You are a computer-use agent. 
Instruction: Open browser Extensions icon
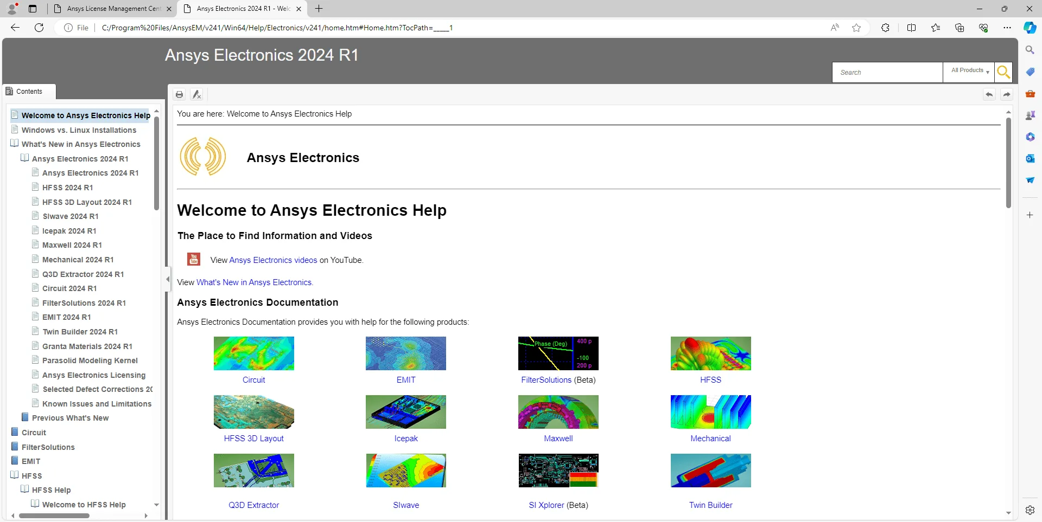(x=885, y=28)
